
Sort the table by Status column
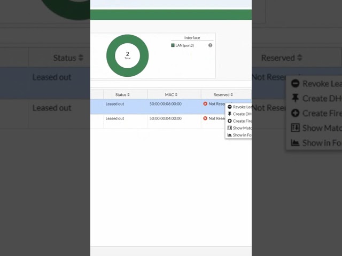tap(122, 95)
